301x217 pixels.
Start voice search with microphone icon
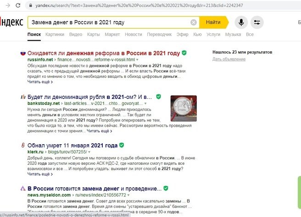click(241, 22)
